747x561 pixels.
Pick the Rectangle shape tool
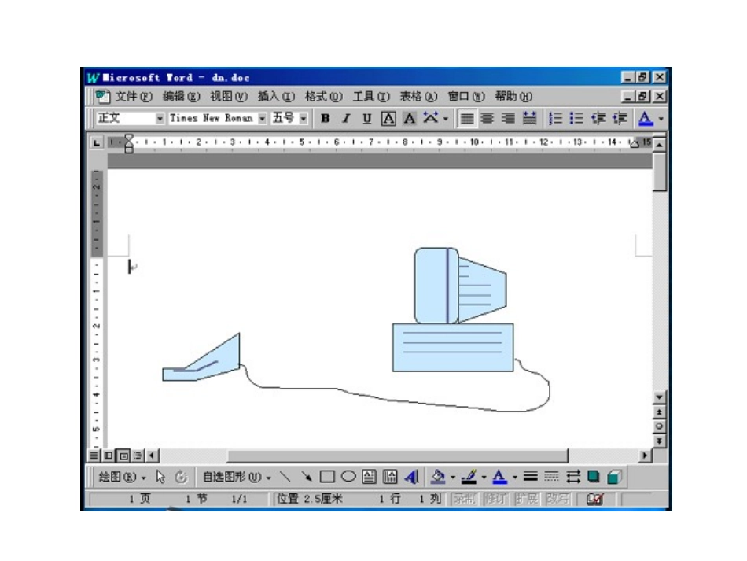point(327,477)
